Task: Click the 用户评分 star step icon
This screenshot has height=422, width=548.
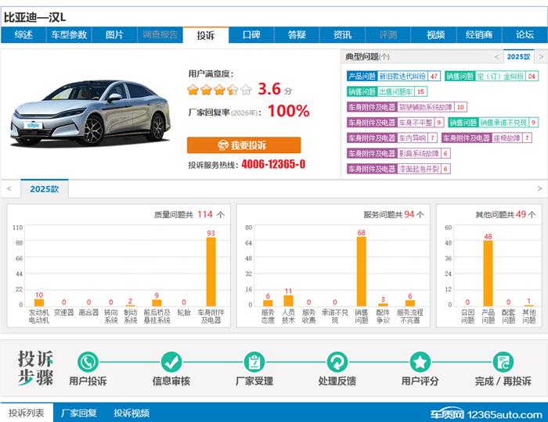Action: click(x=420, y=362)
